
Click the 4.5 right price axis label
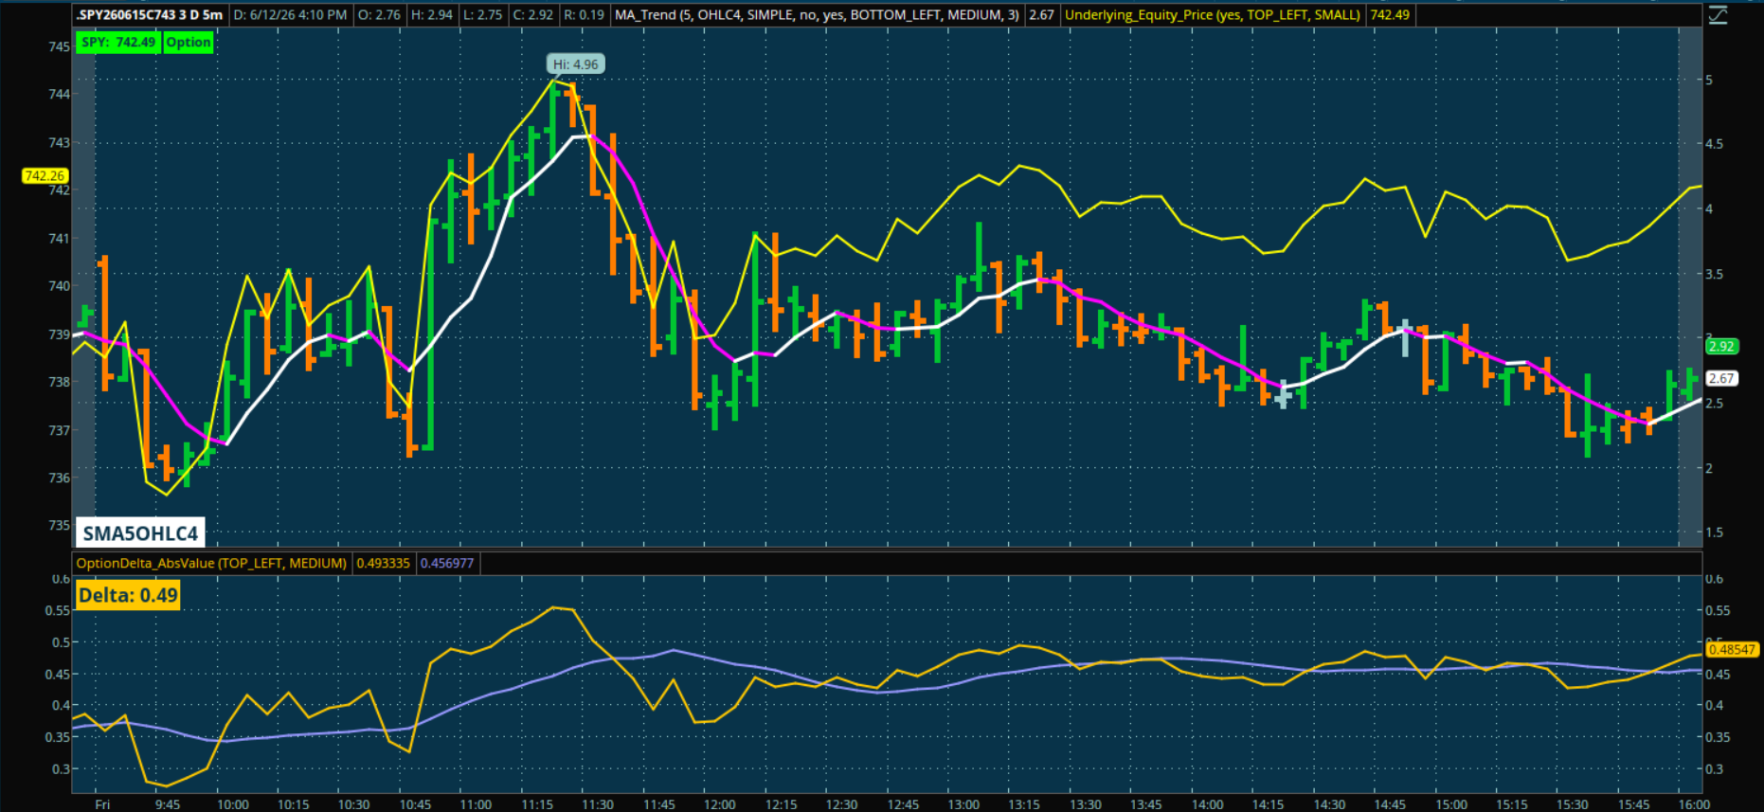1715,144
